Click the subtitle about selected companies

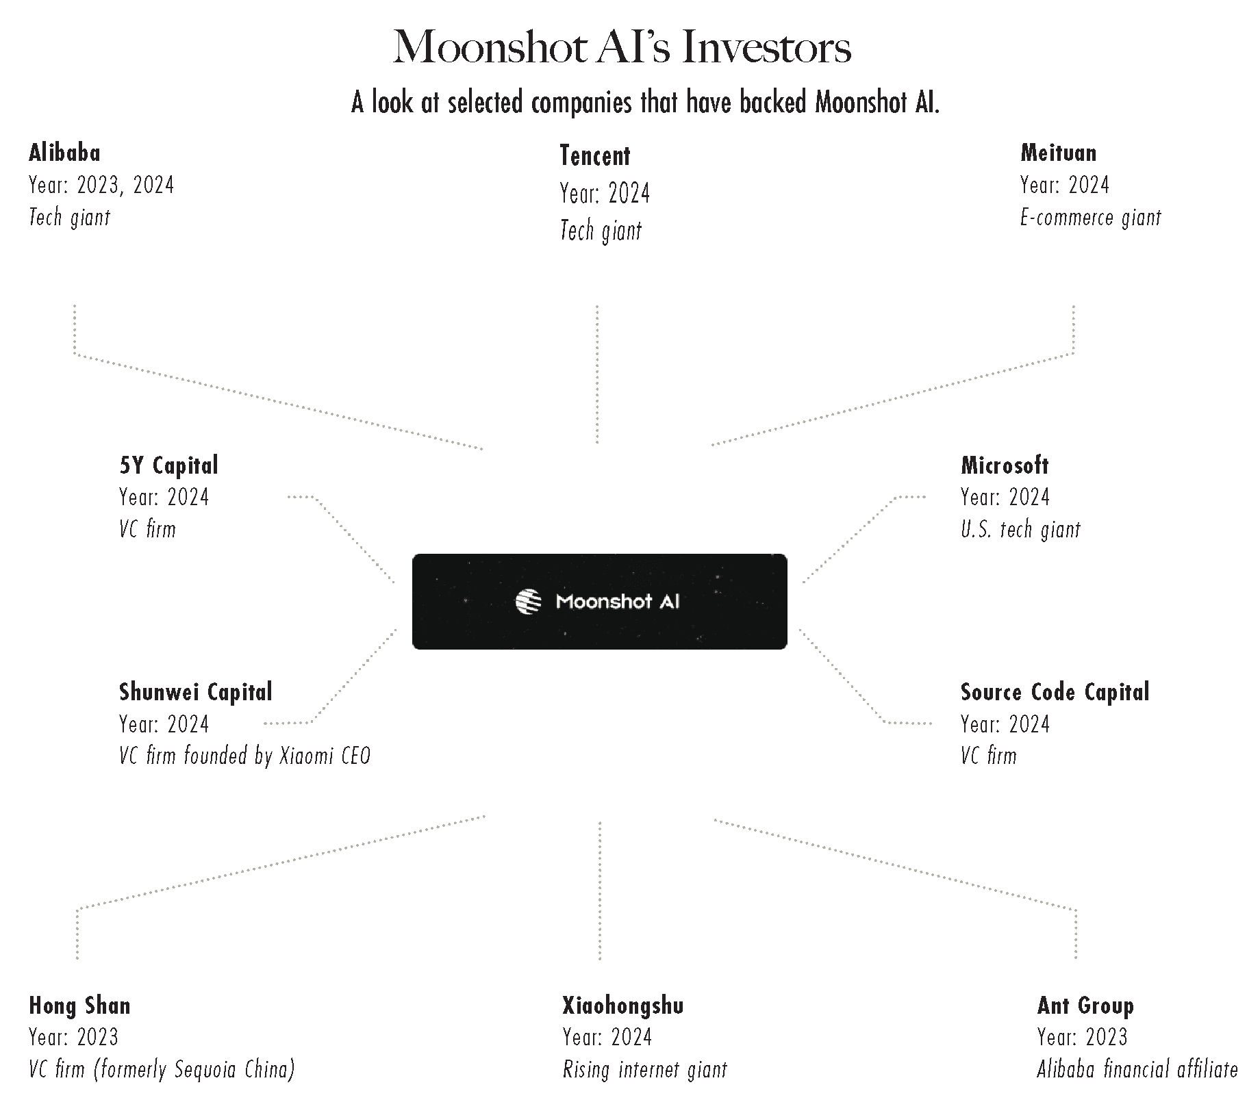click(645, 103)
